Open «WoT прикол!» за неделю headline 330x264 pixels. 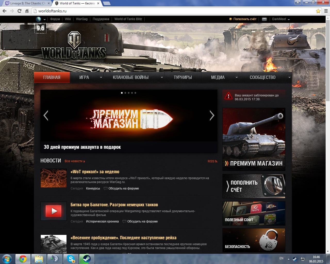coord(95,172)
